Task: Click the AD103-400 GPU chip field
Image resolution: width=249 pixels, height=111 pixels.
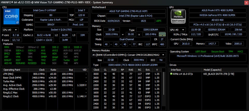Action: pyautogui.click(x=217, y=20)
